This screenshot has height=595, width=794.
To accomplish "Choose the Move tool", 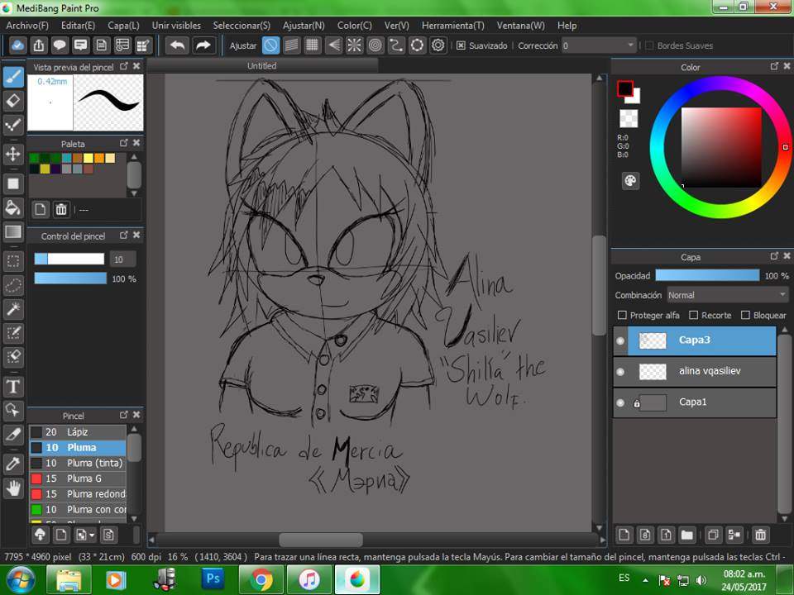I will [x=13, y=154].
